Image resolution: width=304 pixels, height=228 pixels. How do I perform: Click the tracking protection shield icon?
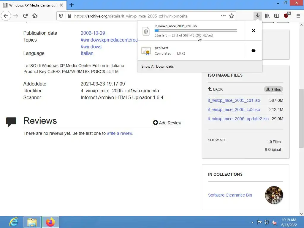pyautogui.click(x=61, y=16)
